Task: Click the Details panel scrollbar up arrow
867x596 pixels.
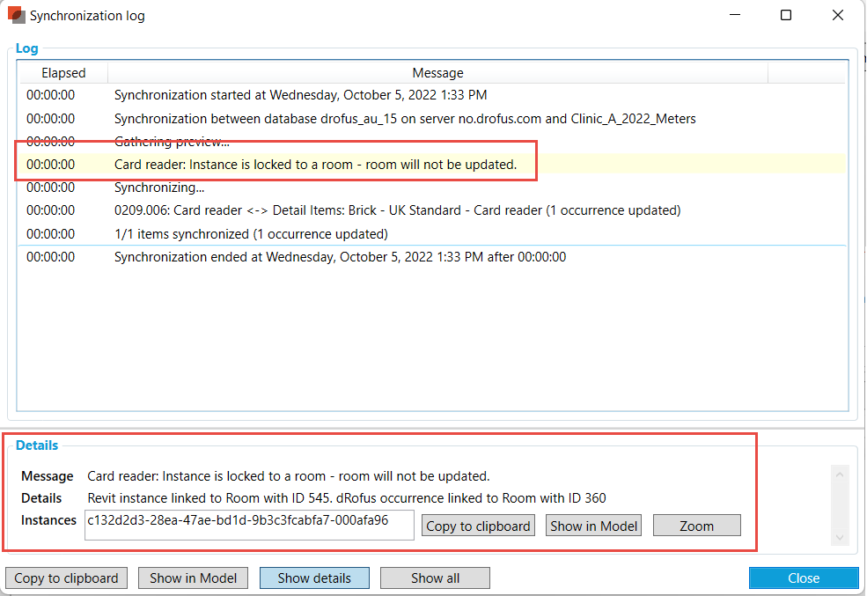Action: pos(838,475)
